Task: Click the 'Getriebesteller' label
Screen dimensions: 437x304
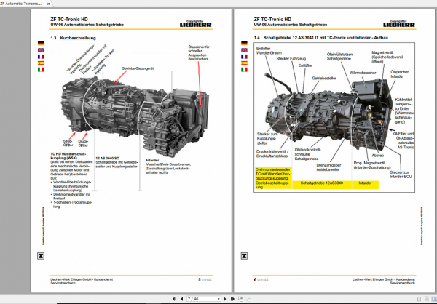Action: [324, 79]
